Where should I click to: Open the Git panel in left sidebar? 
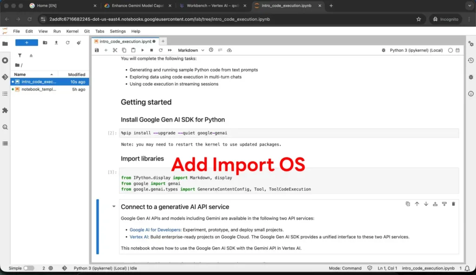[5, 77]
